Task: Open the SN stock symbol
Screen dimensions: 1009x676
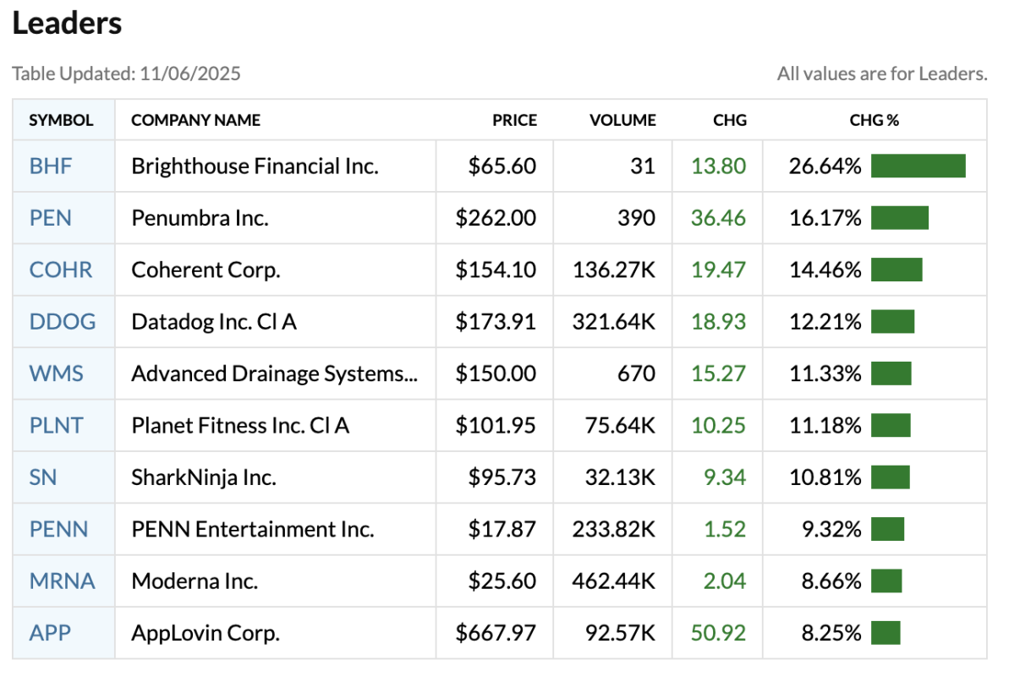Action: click(42, 477)
